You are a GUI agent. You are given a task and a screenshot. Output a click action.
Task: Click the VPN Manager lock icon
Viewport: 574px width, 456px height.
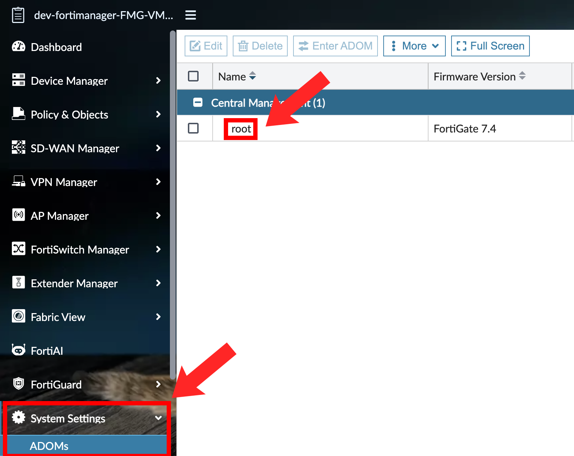(18, 181)
